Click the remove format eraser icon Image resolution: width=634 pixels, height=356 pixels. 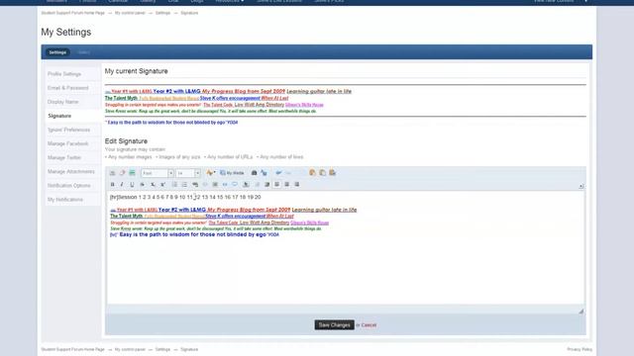pyautogui.click(x=122, y=173)
